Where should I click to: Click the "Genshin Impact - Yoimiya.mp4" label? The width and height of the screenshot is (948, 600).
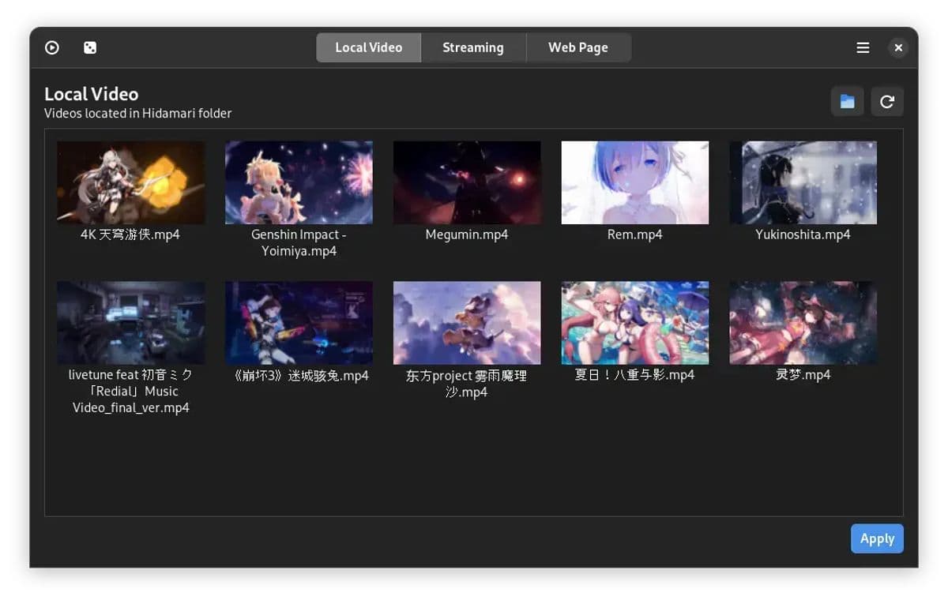299,243
